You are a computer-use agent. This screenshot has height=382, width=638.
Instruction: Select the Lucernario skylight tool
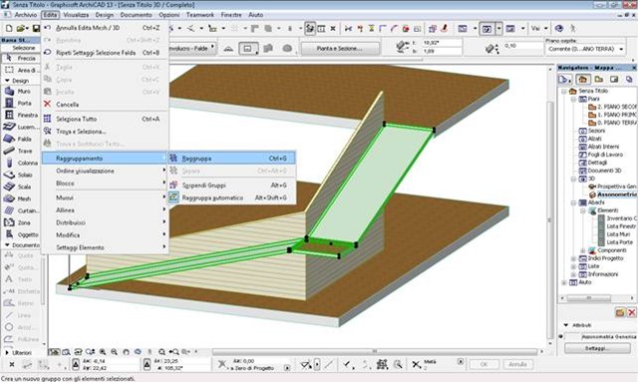pos(20,127)
